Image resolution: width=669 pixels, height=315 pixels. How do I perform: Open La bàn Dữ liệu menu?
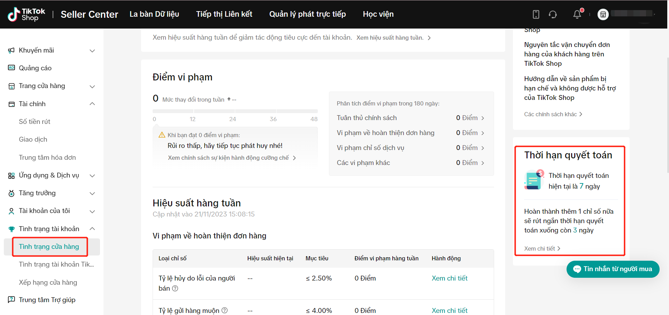coord(154,14)
